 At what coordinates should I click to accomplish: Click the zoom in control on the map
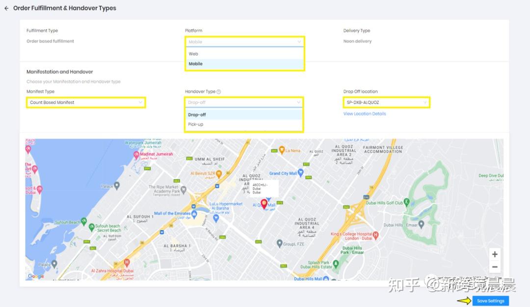tap(495, 254)
